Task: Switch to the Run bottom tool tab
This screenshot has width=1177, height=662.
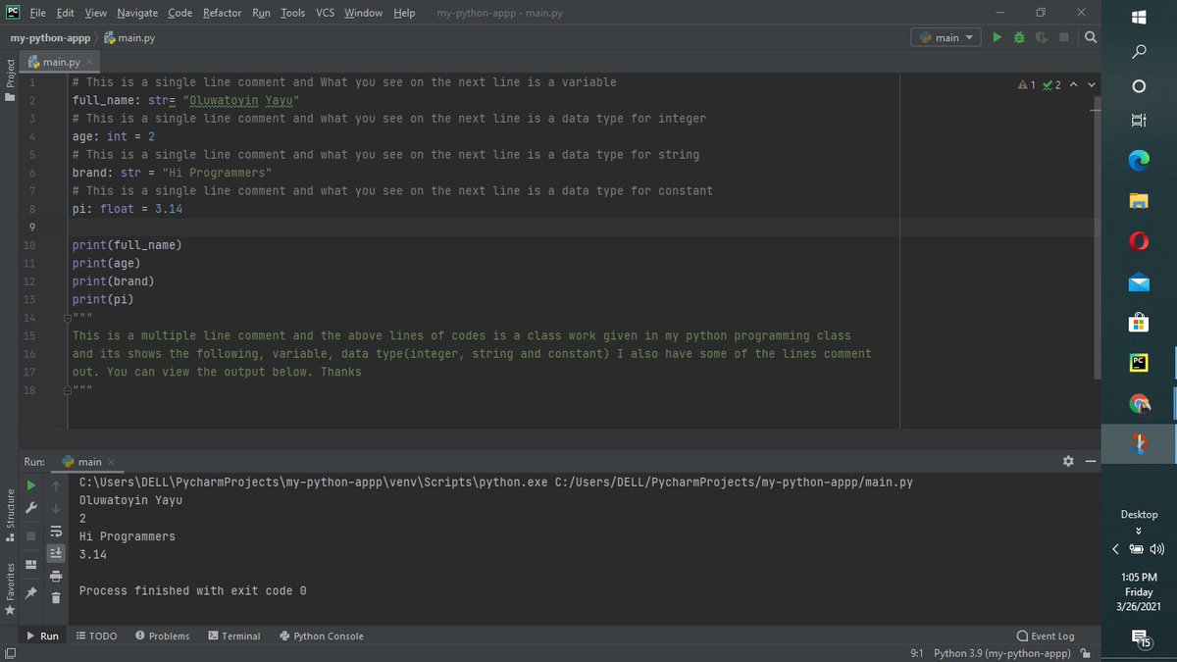Action: point(42,636)
